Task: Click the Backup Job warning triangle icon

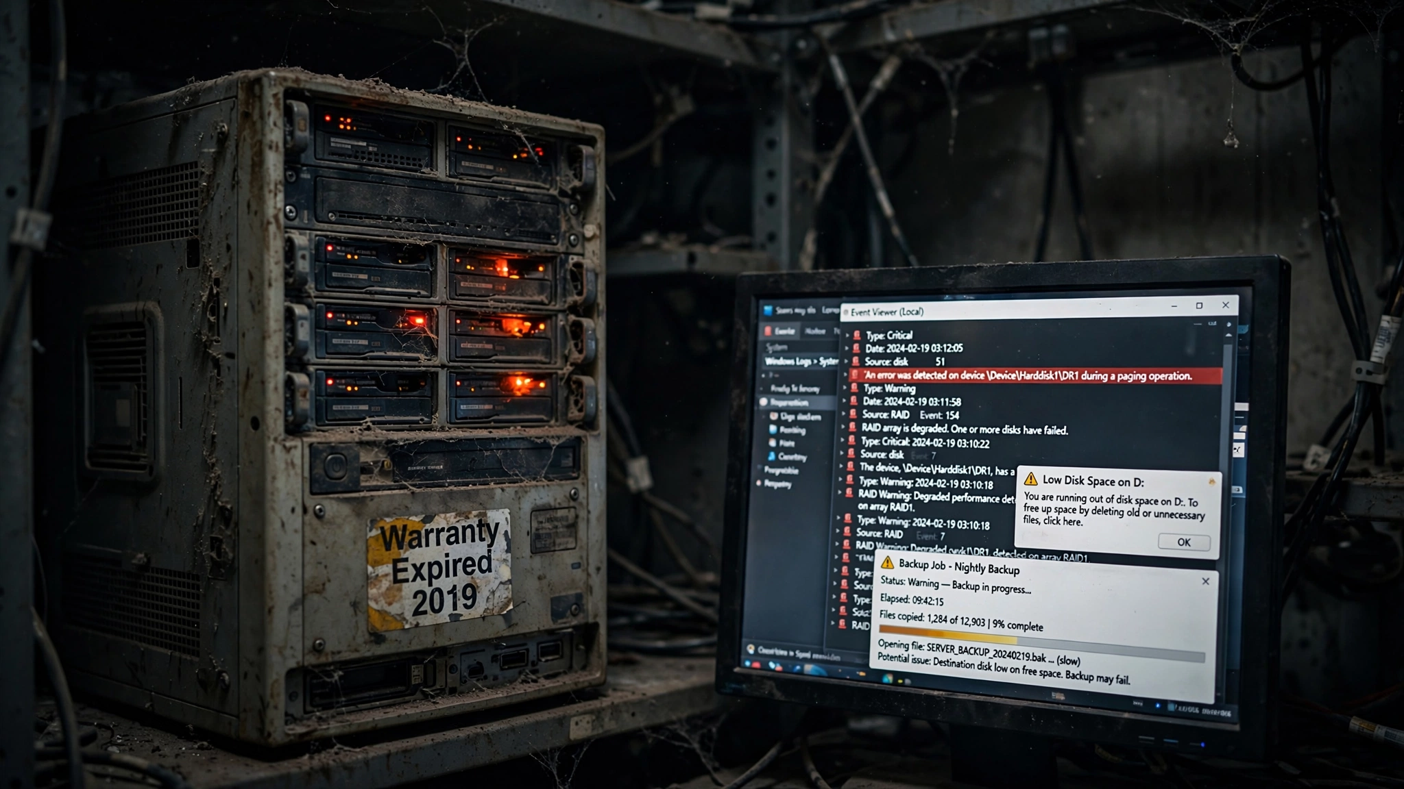Action: (888, 562)
